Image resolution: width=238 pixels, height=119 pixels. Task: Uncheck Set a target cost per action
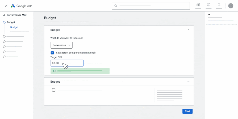[x=52, y=53]
